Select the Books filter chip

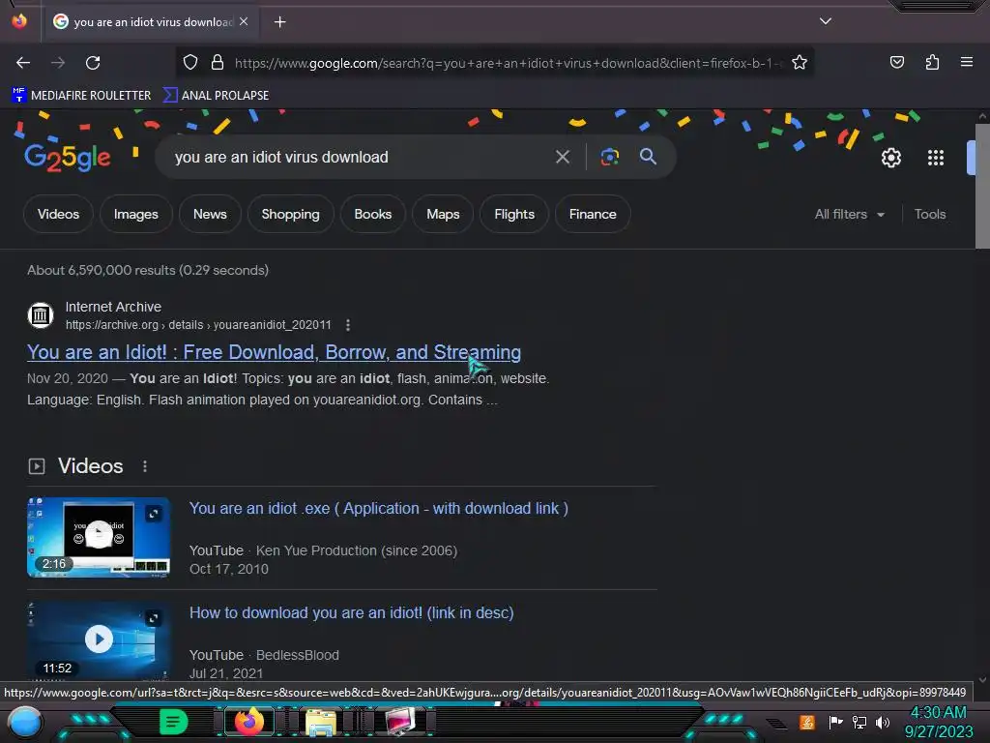point(372,214)
